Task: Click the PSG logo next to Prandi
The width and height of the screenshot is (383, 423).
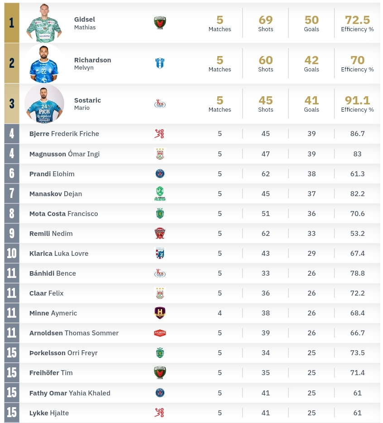Action: (x=160, y=174)
